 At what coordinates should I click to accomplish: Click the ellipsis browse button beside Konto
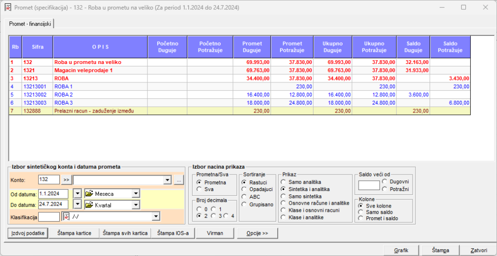179,180
